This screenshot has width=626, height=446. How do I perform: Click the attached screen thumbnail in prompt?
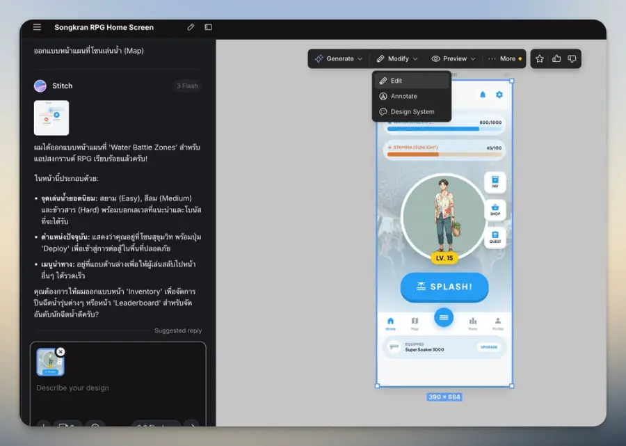click(x=50, y=362)
